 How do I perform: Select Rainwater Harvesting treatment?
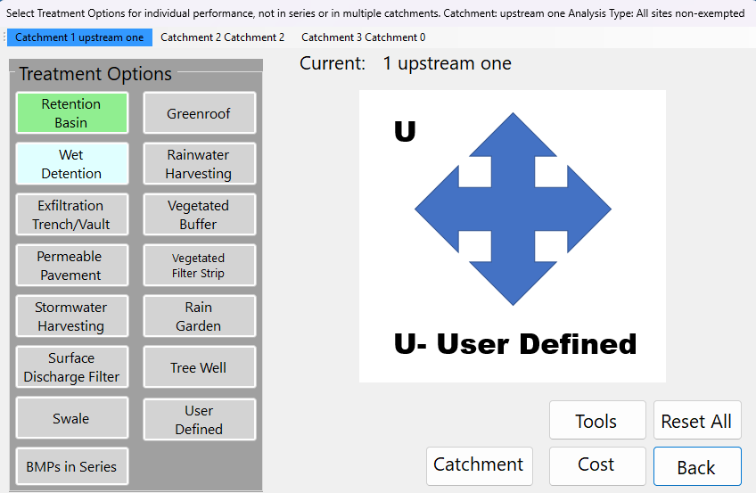[199, 164]
